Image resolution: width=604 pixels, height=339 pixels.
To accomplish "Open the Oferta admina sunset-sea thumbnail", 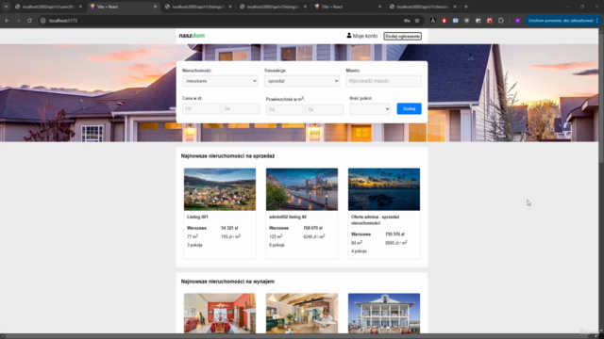I will click(384, 189).
